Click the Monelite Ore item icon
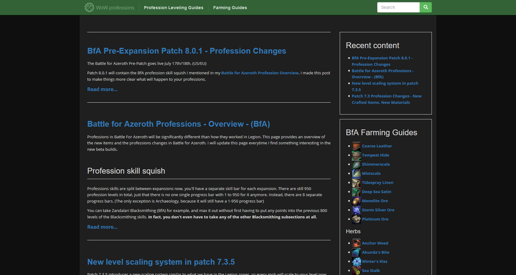The image size is (516, 275). [357, 201]
